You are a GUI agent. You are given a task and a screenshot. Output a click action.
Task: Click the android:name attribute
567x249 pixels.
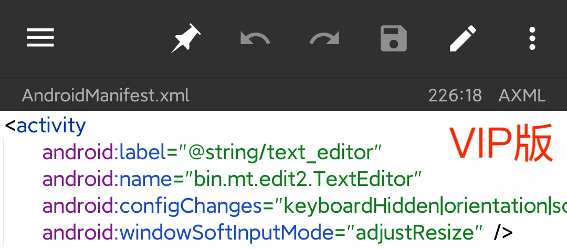[x=107, y=180]
